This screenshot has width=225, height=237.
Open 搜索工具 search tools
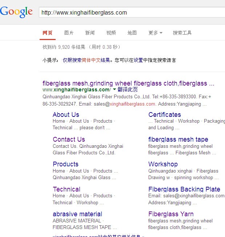(182, 33)
